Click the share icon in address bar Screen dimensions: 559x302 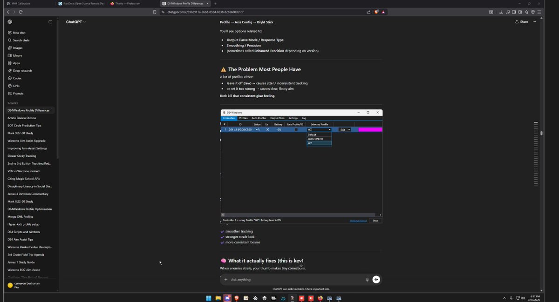tap(369, 12)
